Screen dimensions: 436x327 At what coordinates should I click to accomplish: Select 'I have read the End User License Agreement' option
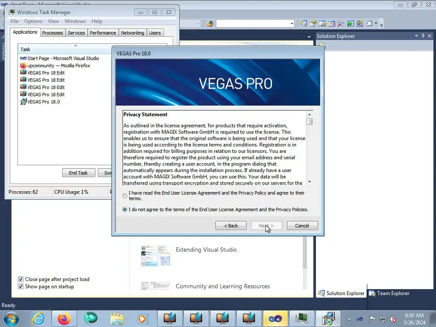tap(125, 196)
